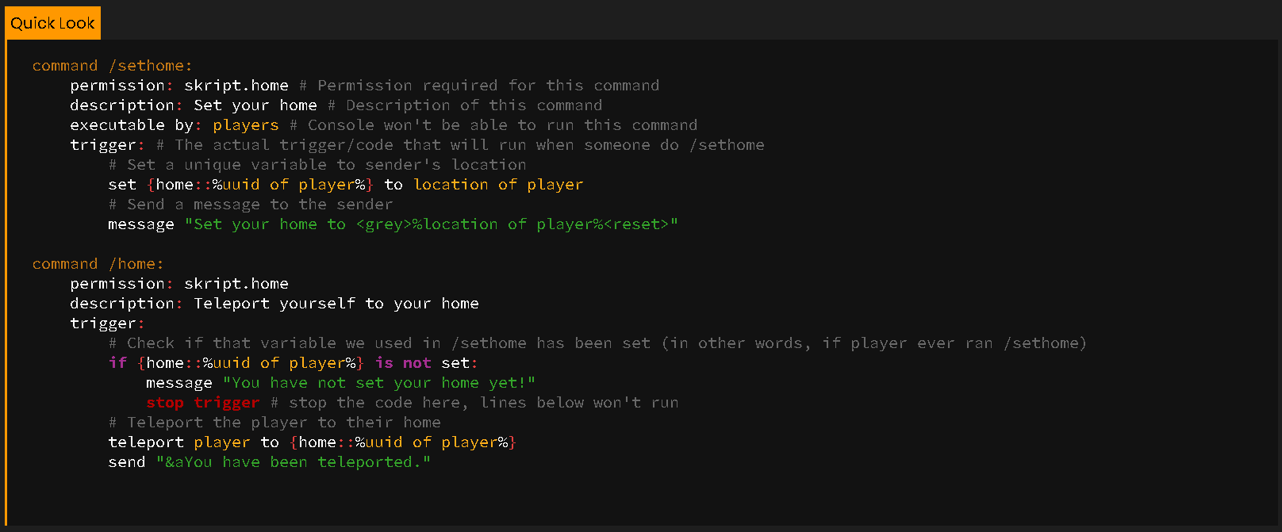Click the "command /sethome:" line
This screenshot has width=1282, height=532.
pos(112,66)
